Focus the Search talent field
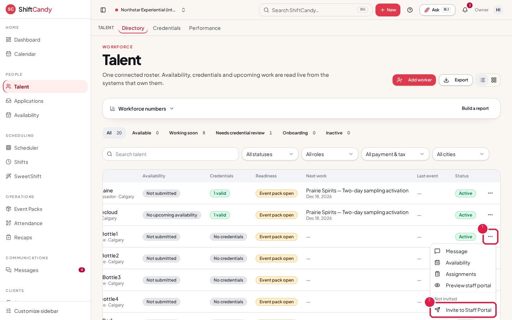The image size is (512, 320). click(x=171, y=154)
